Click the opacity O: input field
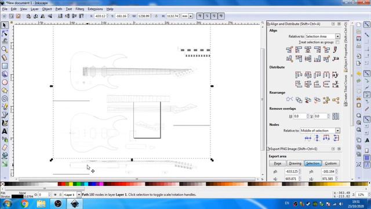Viewport: 371px width, 209px height. pyautogui.click(x=43, y=194)
